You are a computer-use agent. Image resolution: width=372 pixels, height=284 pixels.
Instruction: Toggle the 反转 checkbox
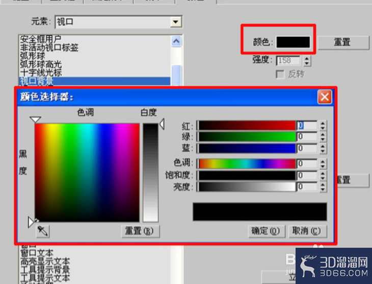coord(280,74)
